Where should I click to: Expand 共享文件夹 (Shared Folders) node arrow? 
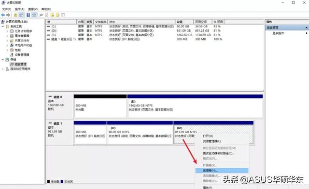point(7,40)
